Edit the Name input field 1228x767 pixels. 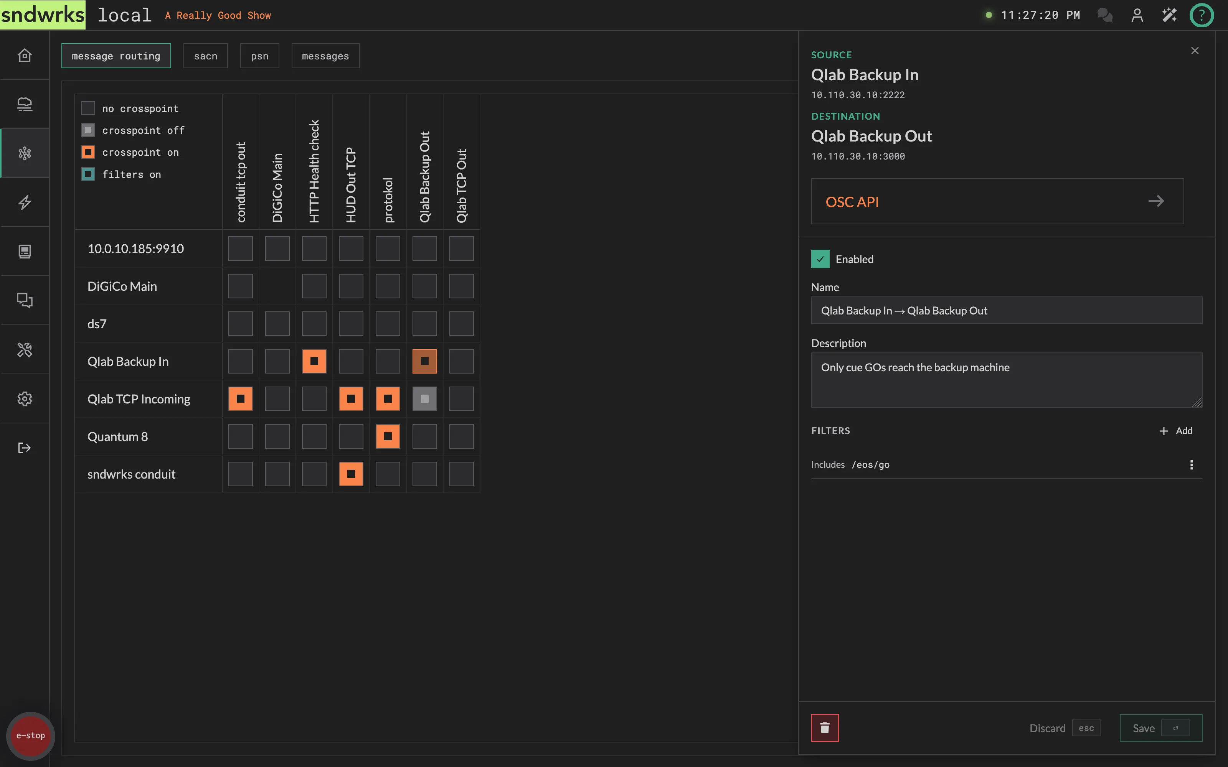tap(1006, 311)
